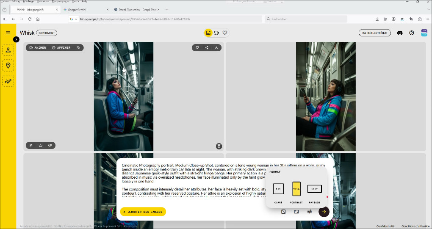
Task: Give thumbs up to first image
Action: pos(41,146)
